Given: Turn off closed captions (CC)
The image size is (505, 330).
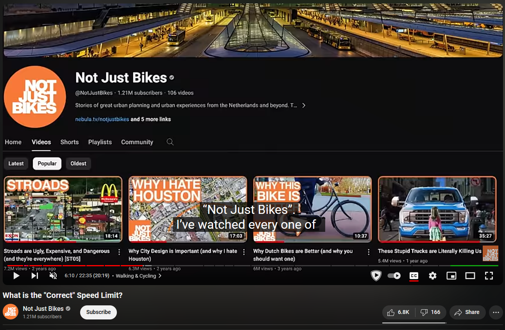Looking at the screenshot, I should pyautogui.click(x=414, y=276).
